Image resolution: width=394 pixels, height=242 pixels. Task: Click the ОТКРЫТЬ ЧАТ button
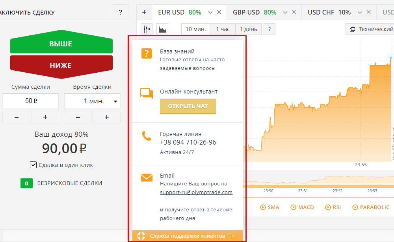coord(188,106)
